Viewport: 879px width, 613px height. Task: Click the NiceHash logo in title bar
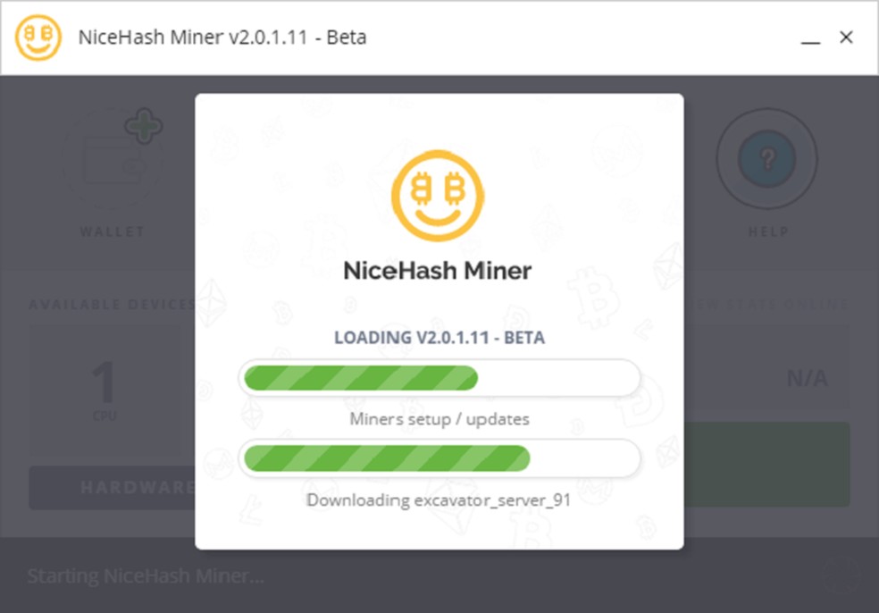click(38, 37)
